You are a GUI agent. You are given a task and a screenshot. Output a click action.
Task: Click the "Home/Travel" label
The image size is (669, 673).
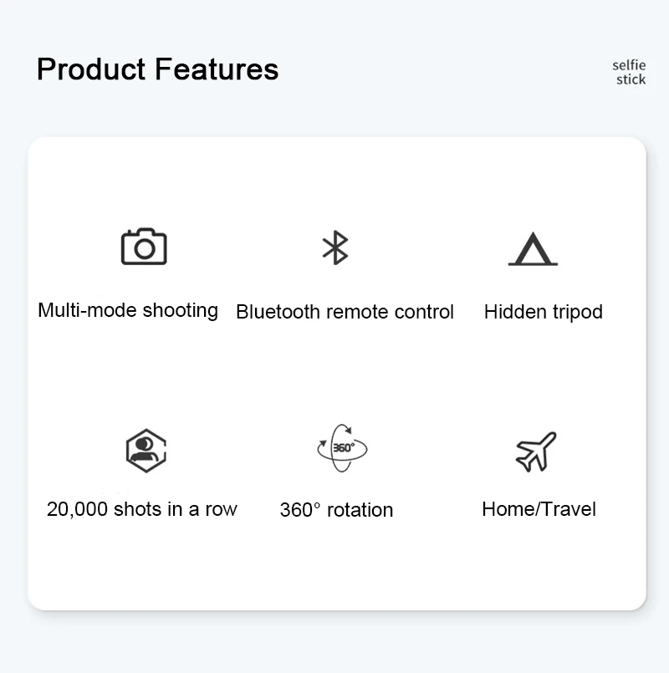tap(539, 508)
